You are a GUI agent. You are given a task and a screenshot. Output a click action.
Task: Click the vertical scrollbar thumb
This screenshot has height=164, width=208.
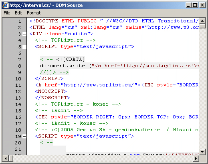coord(202,26)
